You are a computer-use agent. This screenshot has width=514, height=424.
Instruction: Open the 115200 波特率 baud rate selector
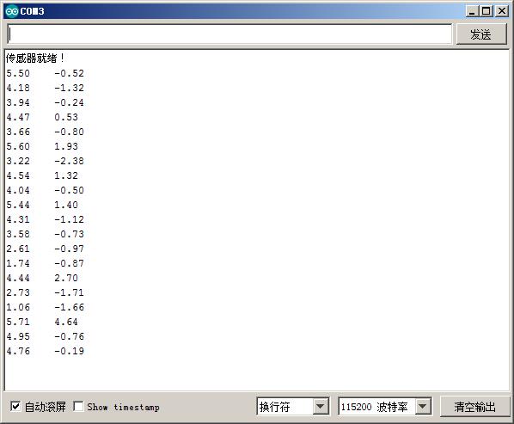[384, 407]
